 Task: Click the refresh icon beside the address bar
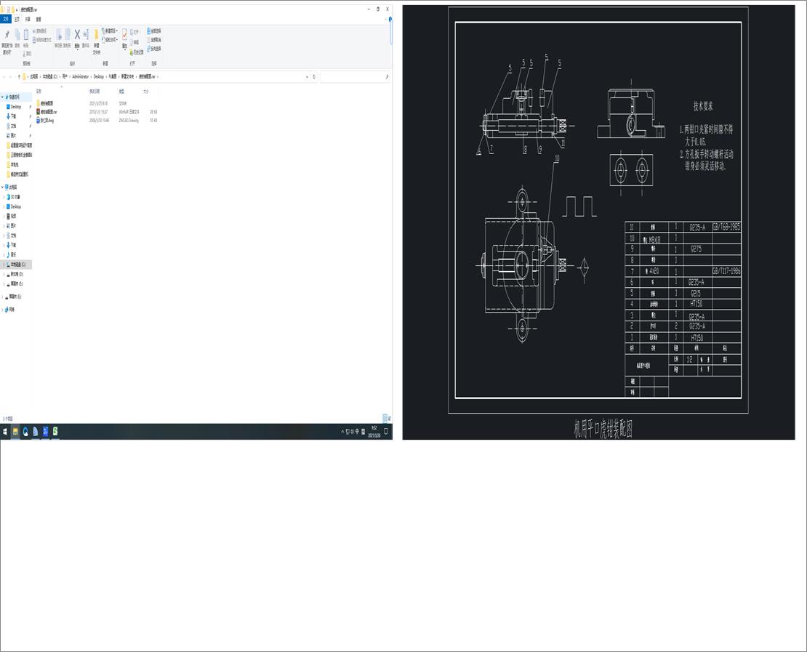(x=314, y=76)
